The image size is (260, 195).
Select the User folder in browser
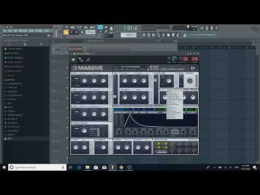8,139
